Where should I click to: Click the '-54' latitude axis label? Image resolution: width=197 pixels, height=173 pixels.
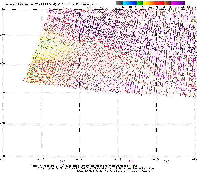2,63
